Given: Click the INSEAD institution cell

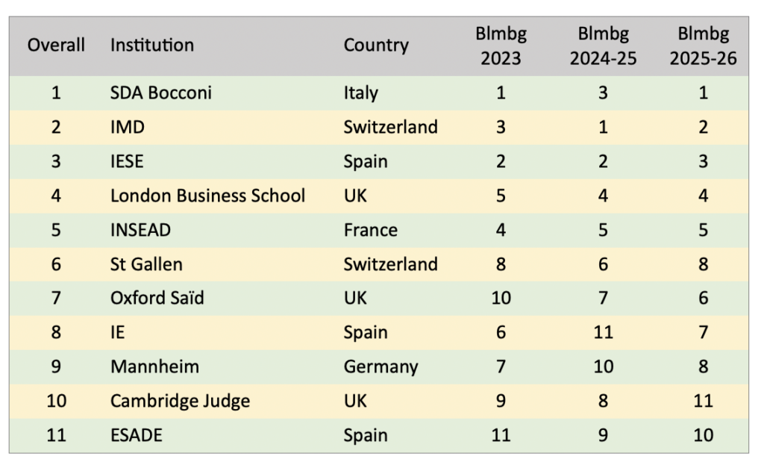Looking at the screenshot, I should coord(140,230).
